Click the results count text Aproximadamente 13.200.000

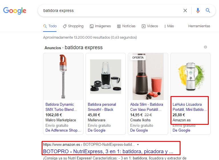(x=90, y=38)
